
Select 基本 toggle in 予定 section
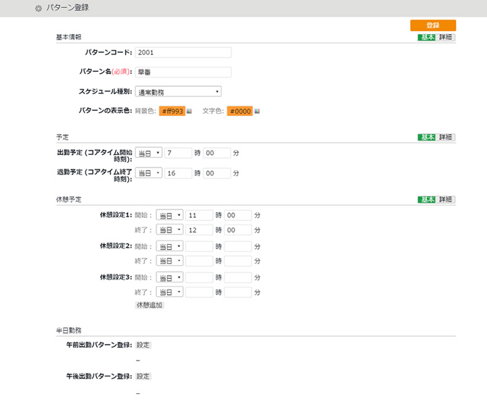(x=427, y=137)
